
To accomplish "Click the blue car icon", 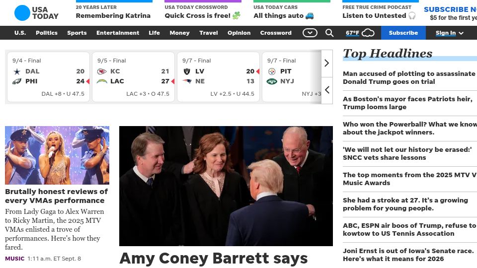I will pyautogui.click(x=310, y=15).
